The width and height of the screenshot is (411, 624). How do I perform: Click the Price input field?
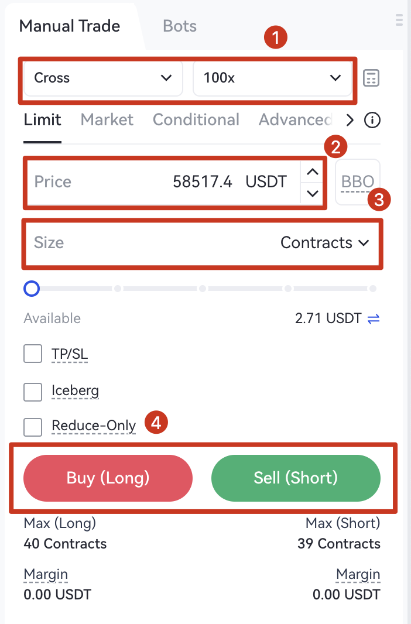pos(164,182)
